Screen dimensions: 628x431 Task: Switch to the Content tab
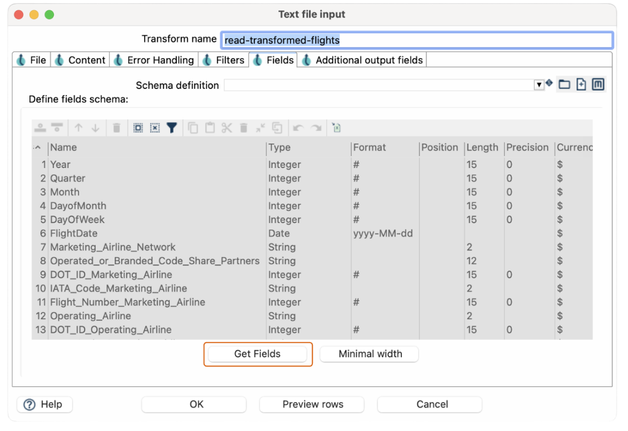pyautogui.click(x=80, y=60)
